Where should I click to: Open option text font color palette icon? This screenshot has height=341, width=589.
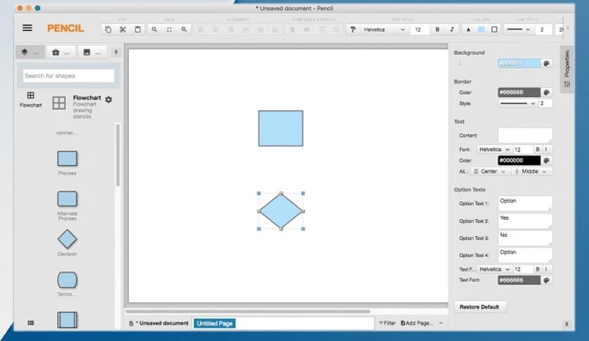pos(547,280)
